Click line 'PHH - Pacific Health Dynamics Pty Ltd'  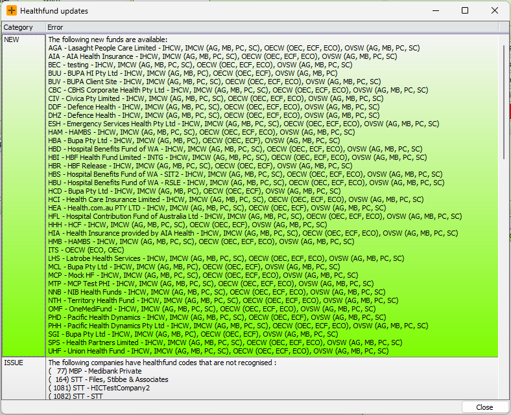click(x=238, y=326)
